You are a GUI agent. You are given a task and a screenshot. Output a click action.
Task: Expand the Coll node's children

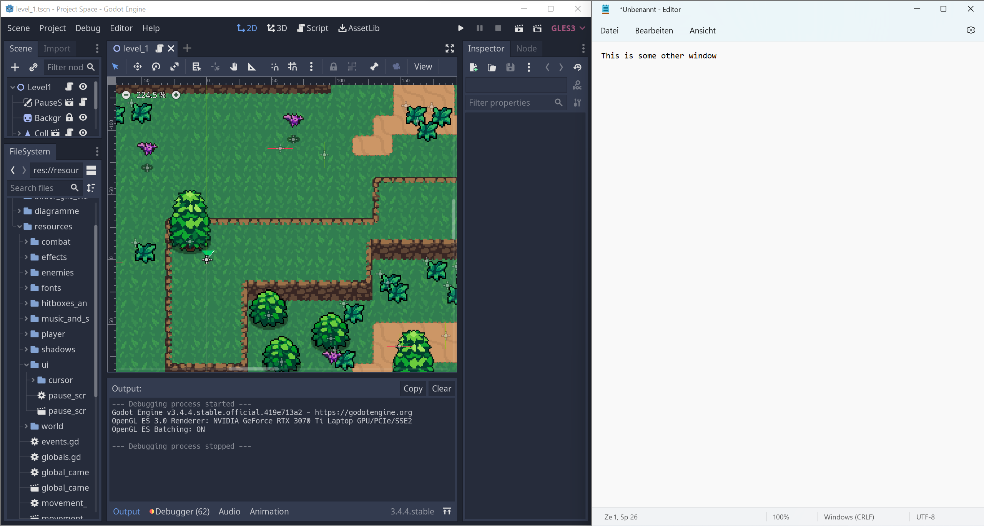point(18,133)
